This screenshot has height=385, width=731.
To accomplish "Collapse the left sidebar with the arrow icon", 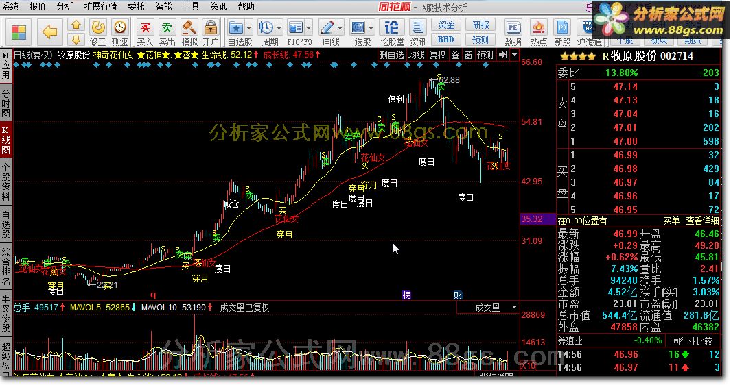I will click(5, 55).
